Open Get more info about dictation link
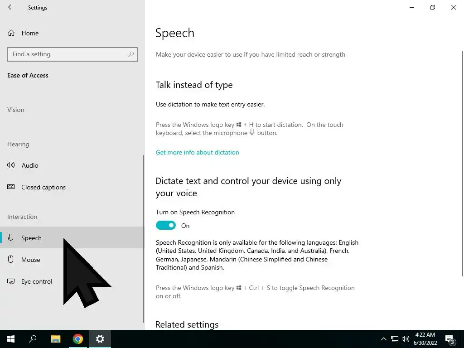 (198, 152)
